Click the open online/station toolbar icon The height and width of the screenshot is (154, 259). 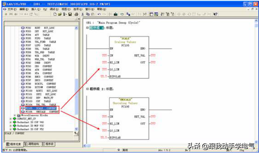coord(65,14)
